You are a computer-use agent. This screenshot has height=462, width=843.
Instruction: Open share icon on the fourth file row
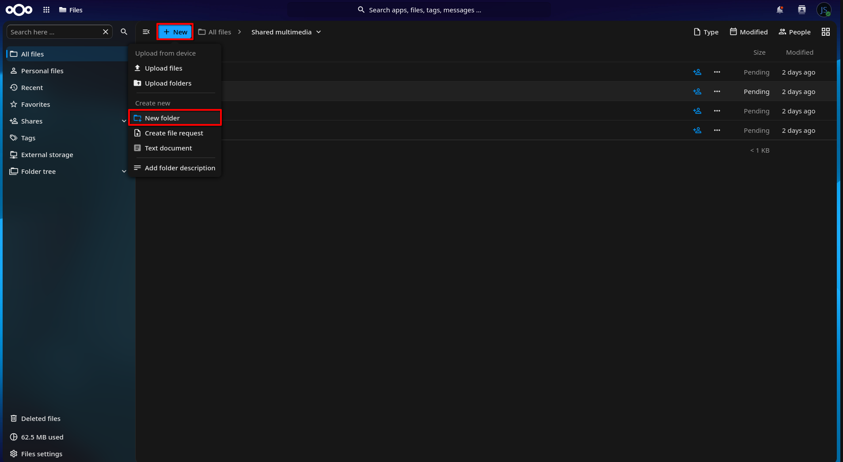pyautogui.click(x=697, y=130)
